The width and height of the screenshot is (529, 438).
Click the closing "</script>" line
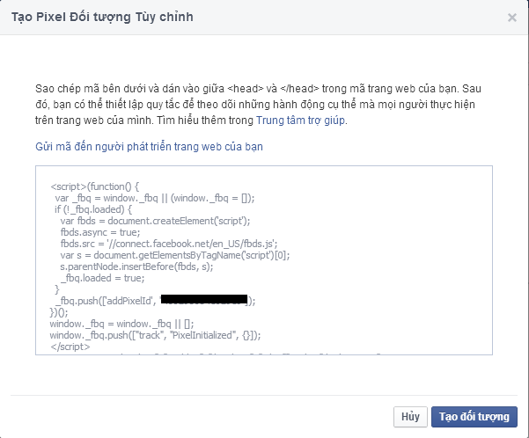[70, 347]
